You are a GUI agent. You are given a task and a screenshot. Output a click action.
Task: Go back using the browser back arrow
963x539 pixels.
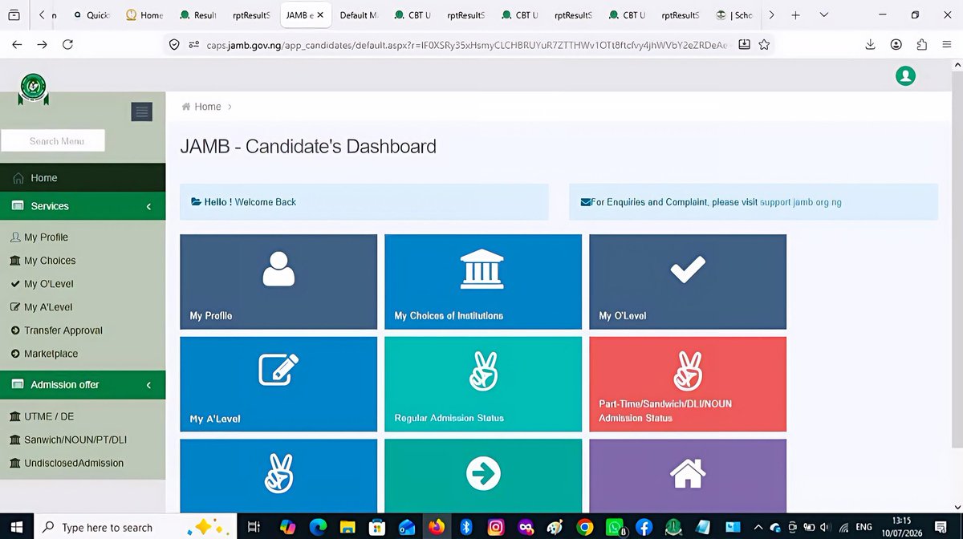point(17,45)
